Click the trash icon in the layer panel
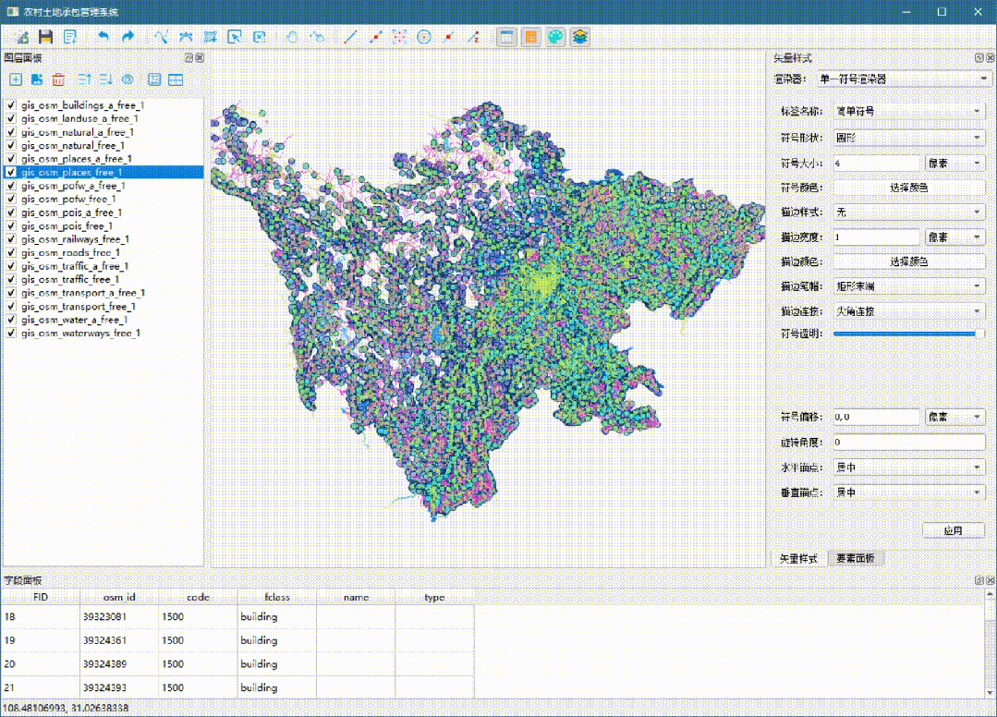The image size is (997, 717). [57, 80]
